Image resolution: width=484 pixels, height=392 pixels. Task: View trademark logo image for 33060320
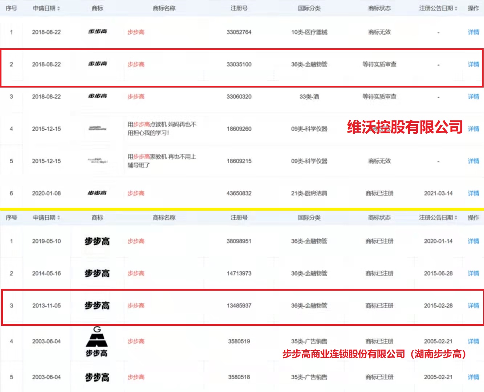tap(97, 96)
